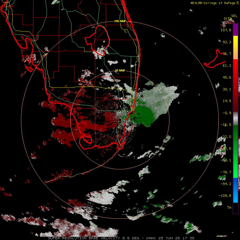Screen dimensions: 240x240
Task: Click the -32.0 velocity scale value
Action: click(x=226, y=137)
